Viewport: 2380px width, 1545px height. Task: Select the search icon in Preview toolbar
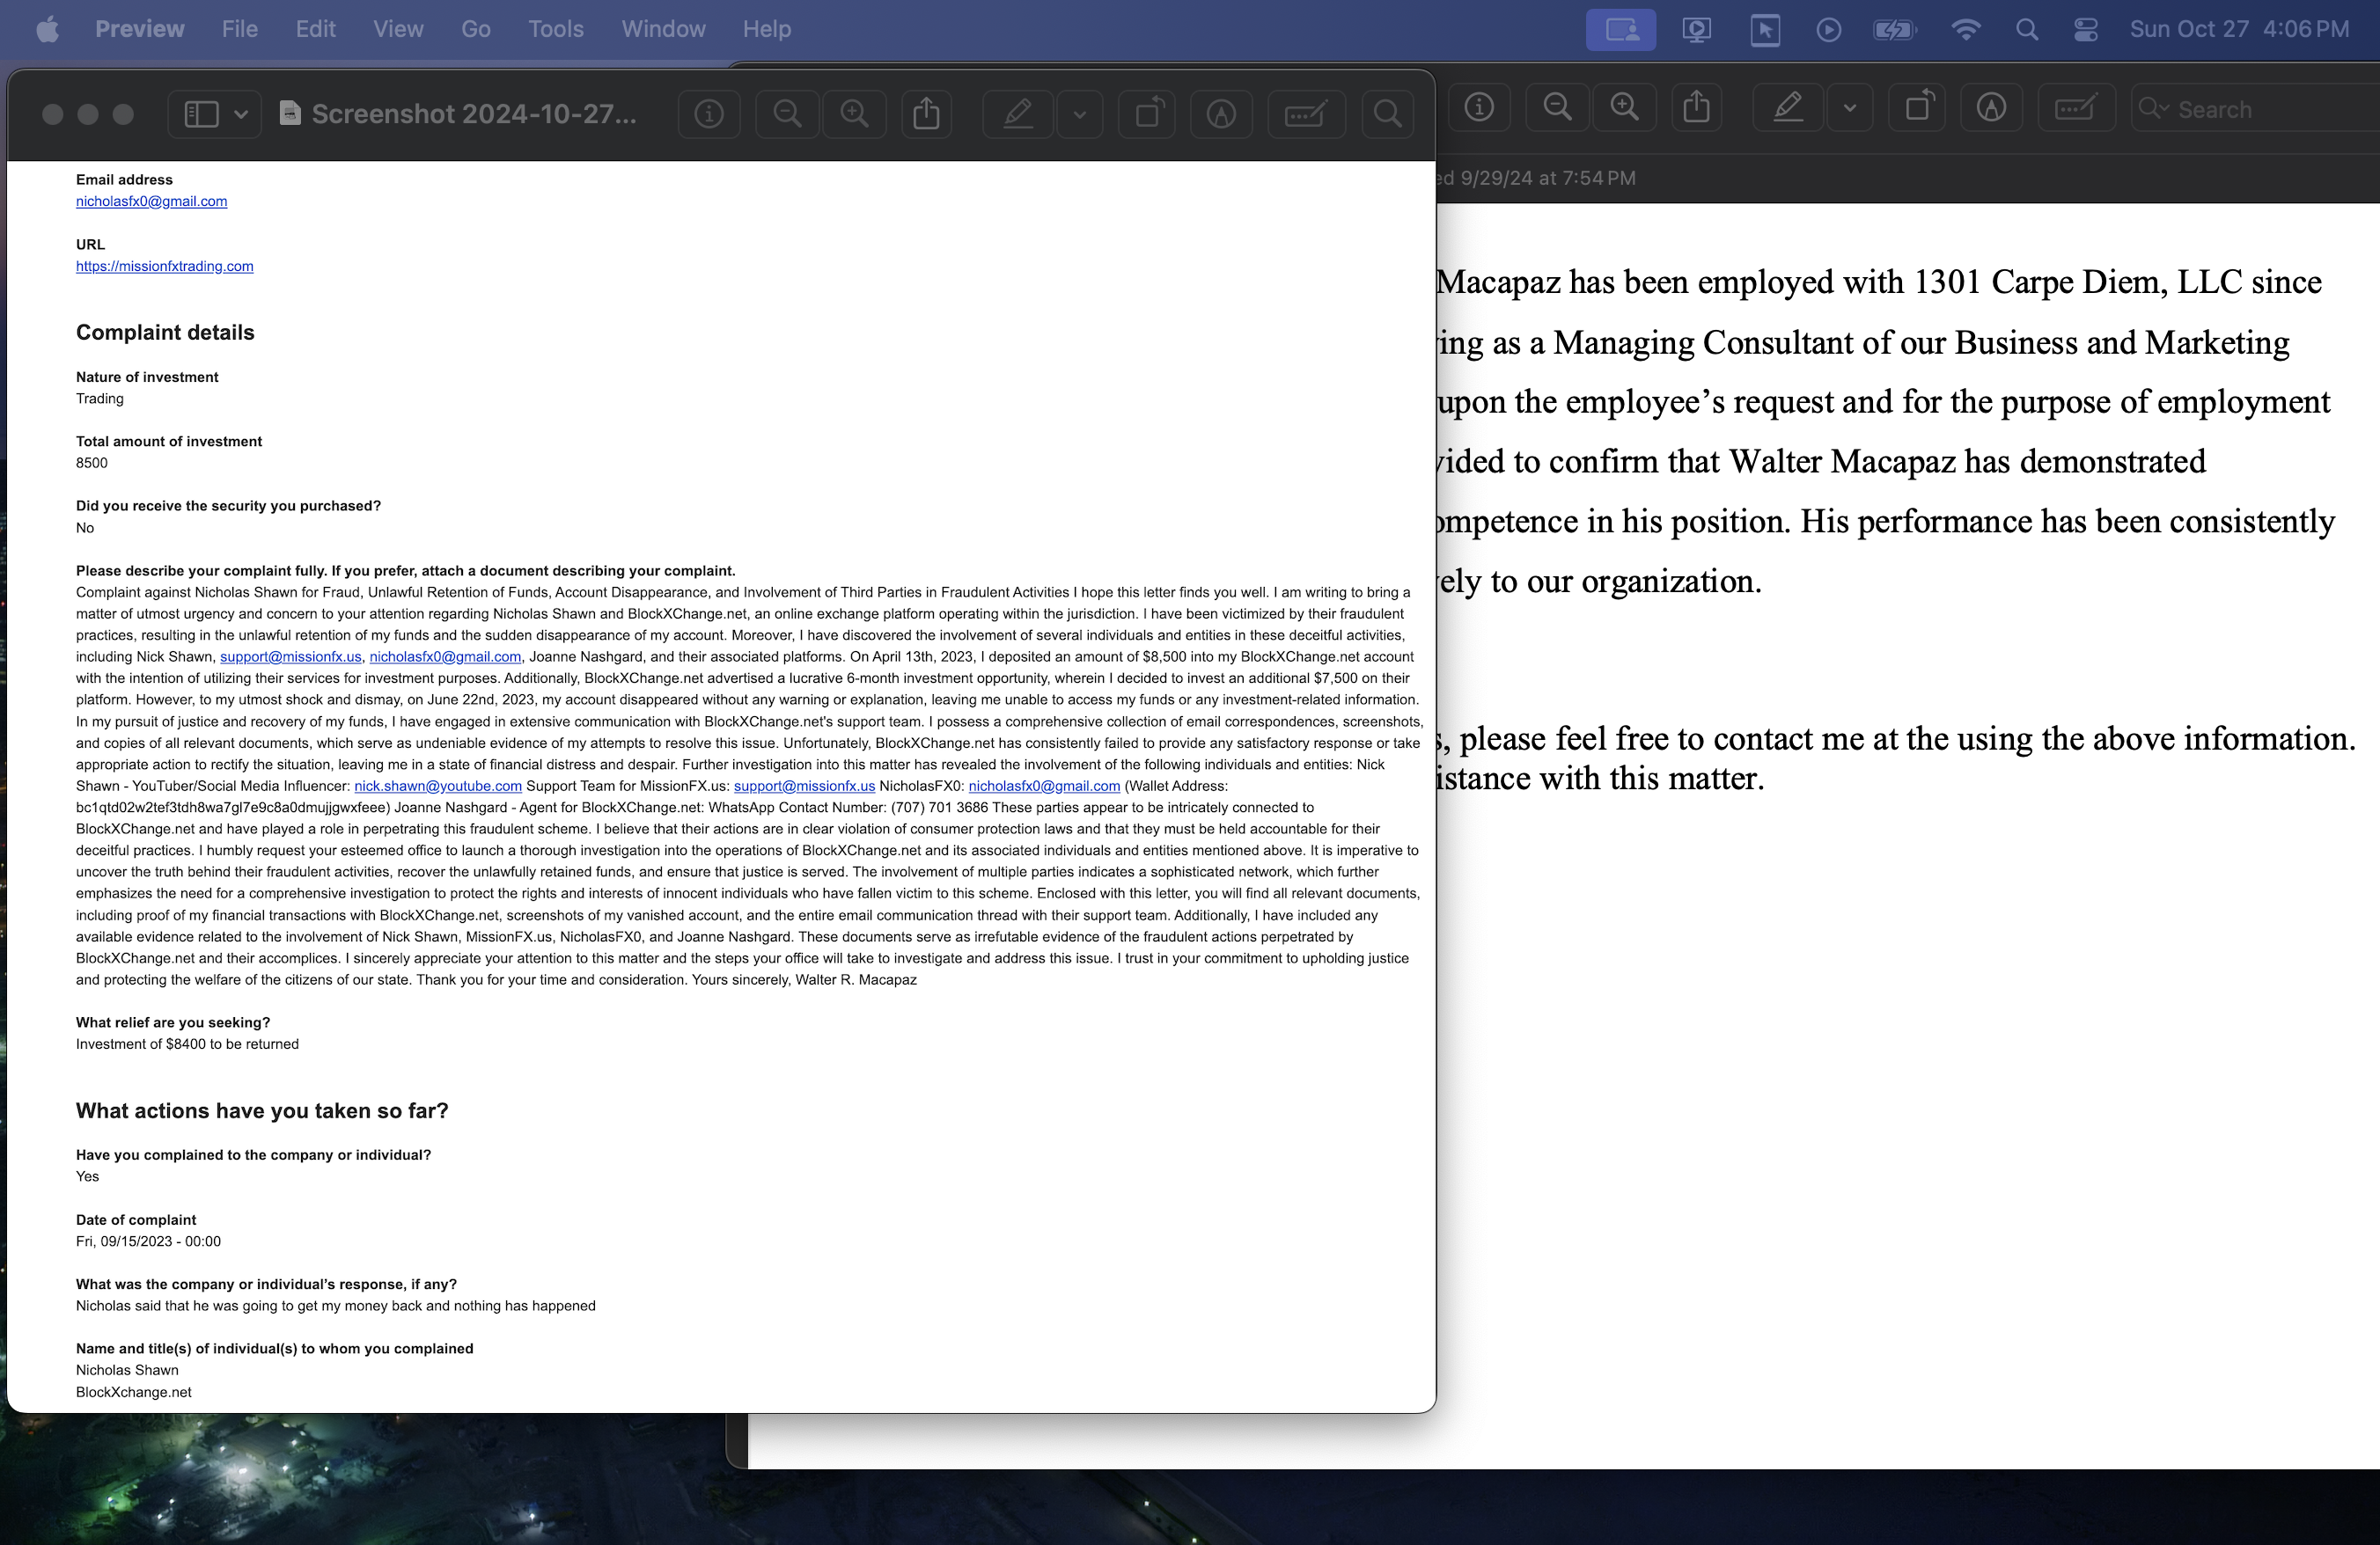[x=1388, y=111]
